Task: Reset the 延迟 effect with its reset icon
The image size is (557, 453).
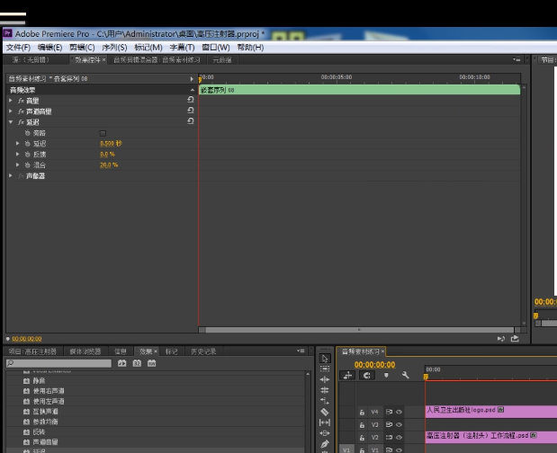Action: pyautogui.click(x=190, y=121)
